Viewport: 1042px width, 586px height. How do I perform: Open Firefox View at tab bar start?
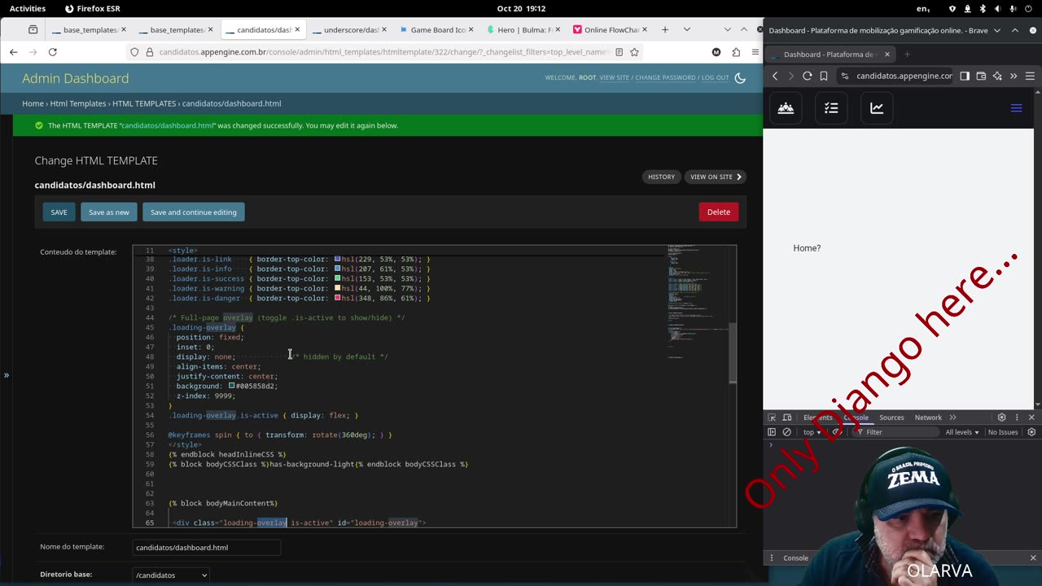click(33, 30)
